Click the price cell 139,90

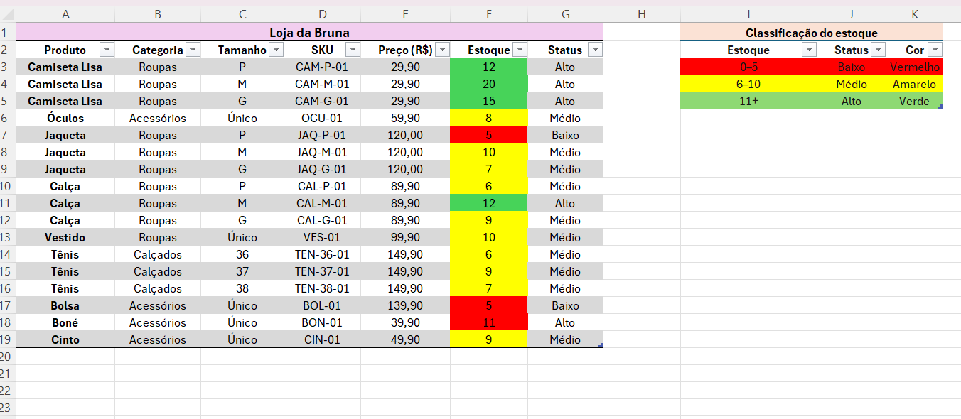click(405, 305)
